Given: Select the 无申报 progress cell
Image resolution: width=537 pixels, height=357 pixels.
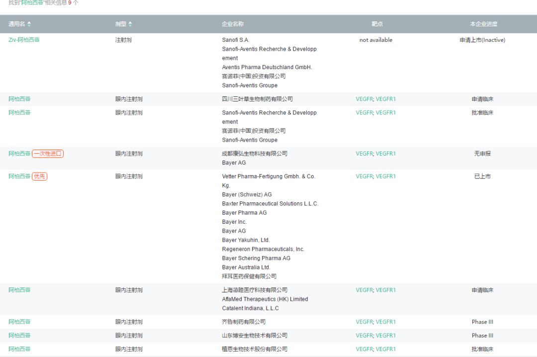Looking at the screenshot, I should 482,154.
